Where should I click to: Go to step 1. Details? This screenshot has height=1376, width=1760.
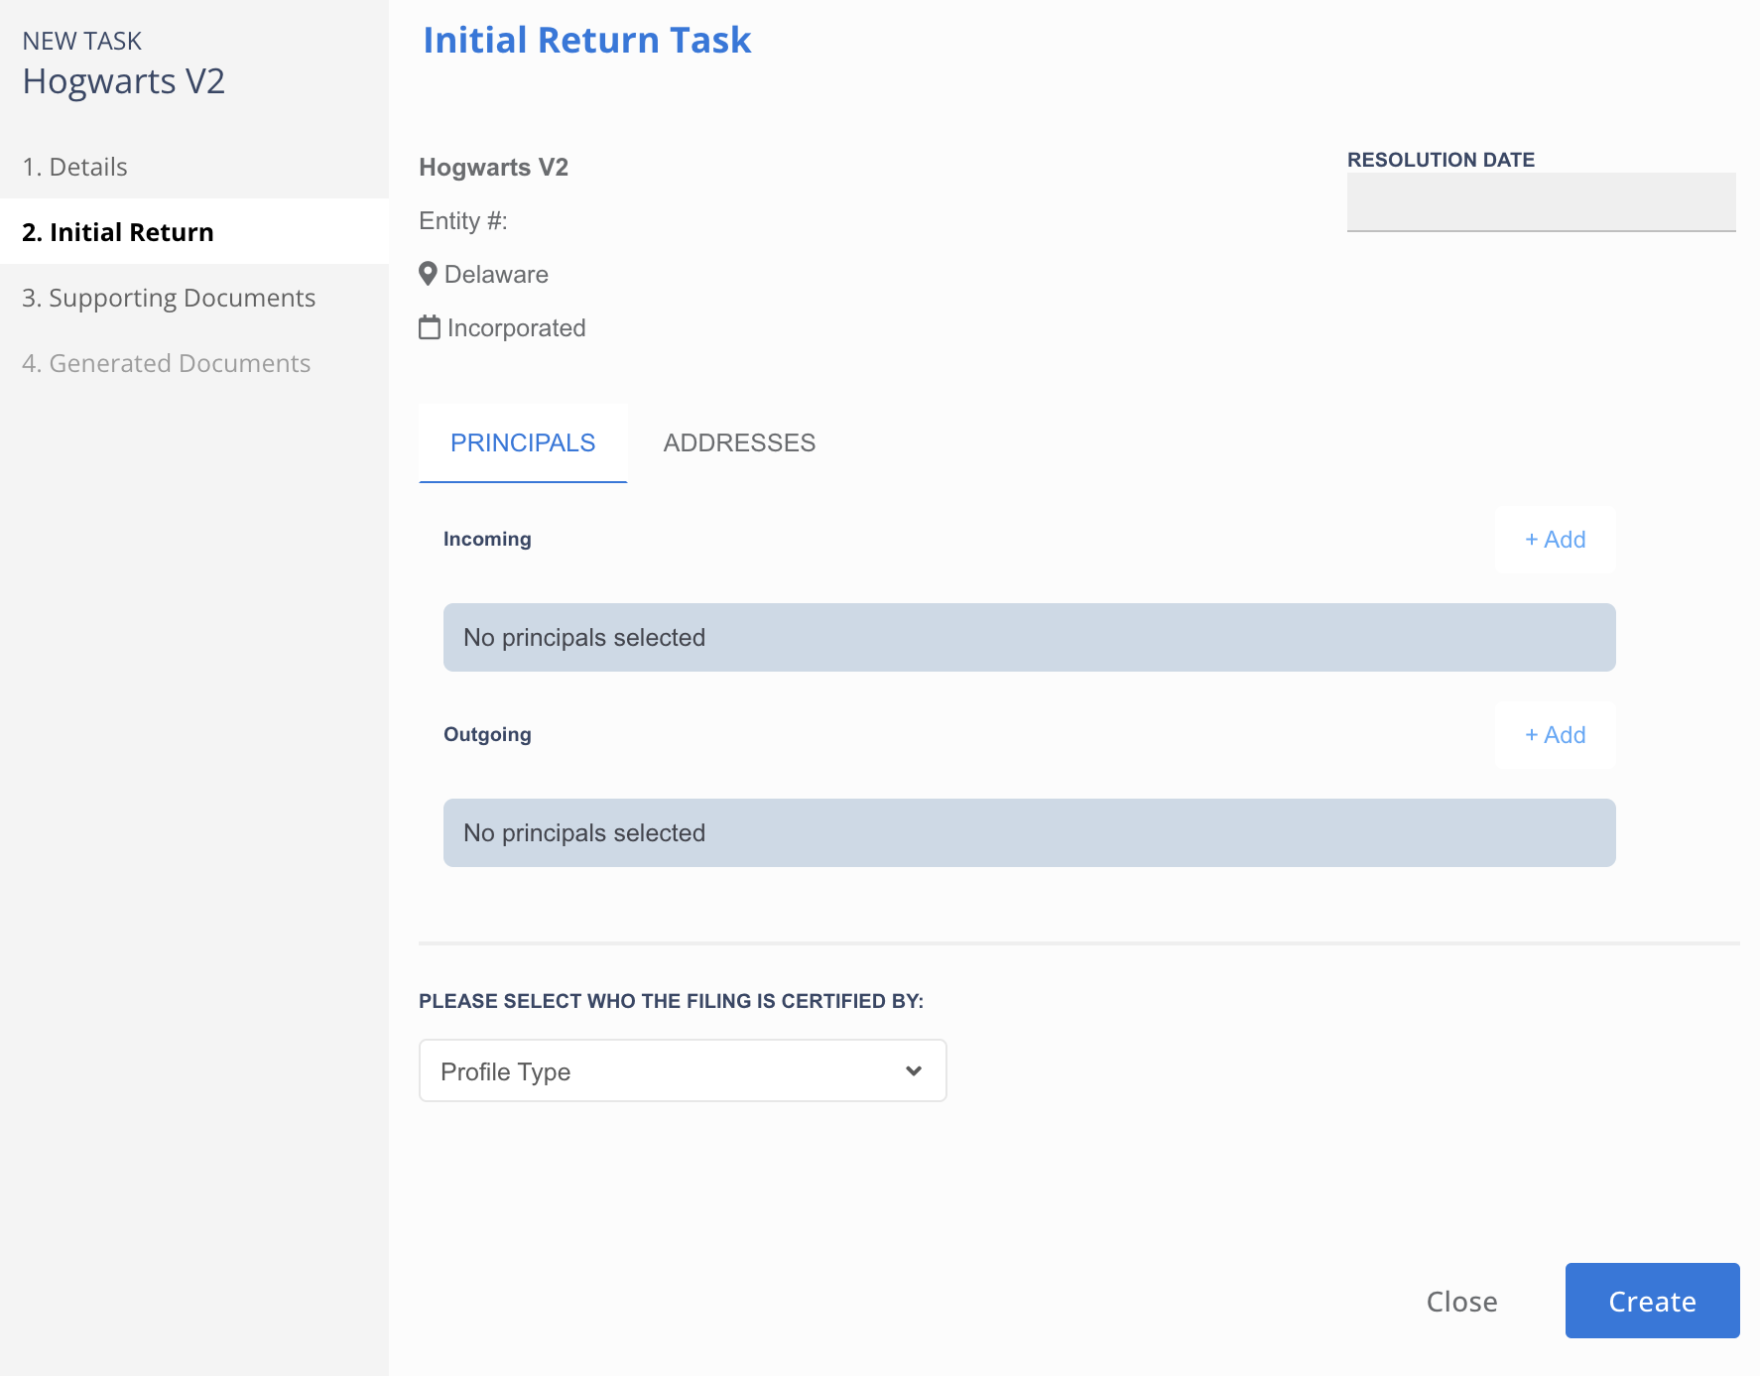coord(75,167)
